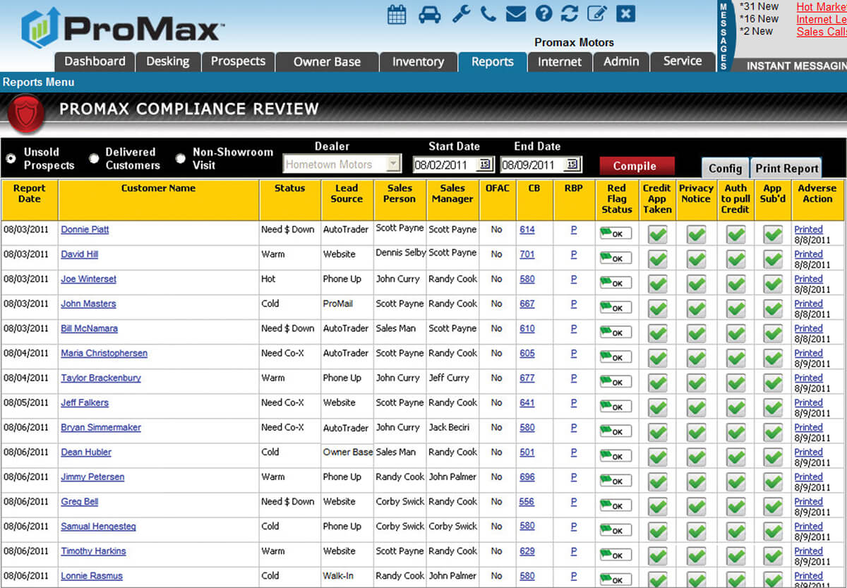Toggle Credit App Taken check for Jimmy Petersen
The height and width of the screenshot is (588, 847).
click(657, 481)
